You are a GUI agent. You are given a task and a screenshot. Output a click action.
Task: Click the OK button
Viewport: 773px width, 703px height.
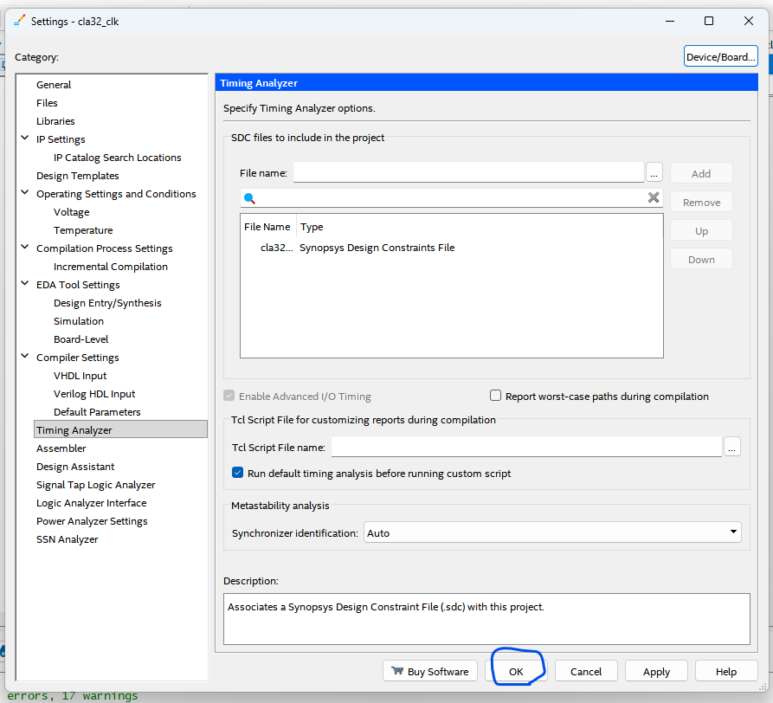click(516, 671)
